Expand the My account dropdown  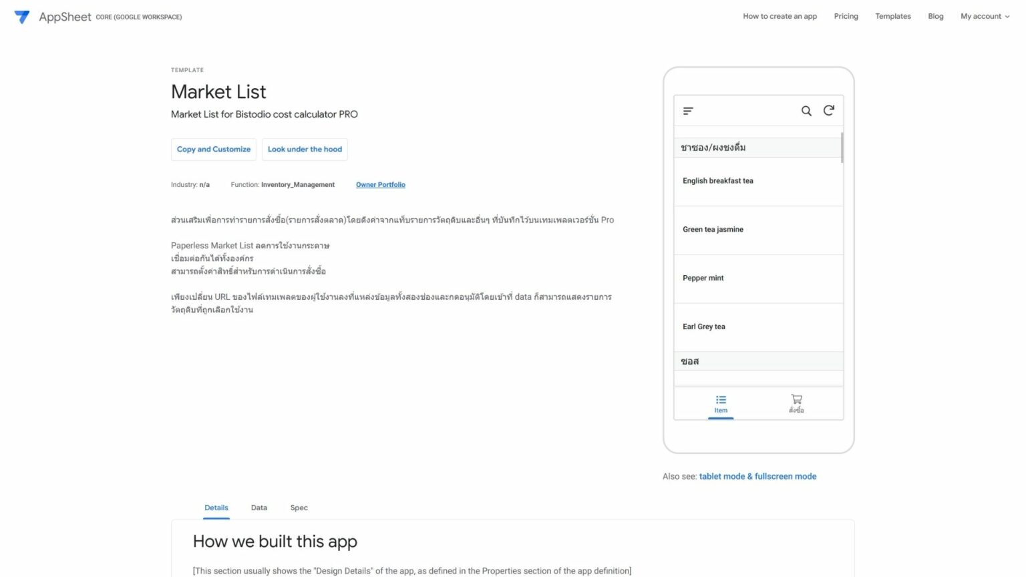(x=985, y=16)
